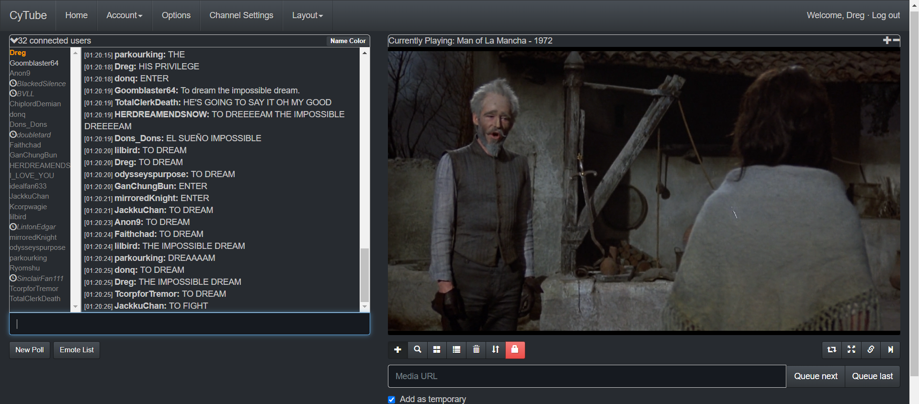Open the Emote List button
The height and width of the screenshot is (404, 919).
pos(77,350)
